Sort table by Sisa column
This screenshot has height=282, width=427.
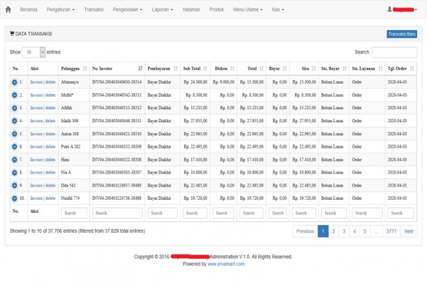click(x=304, y=69)
